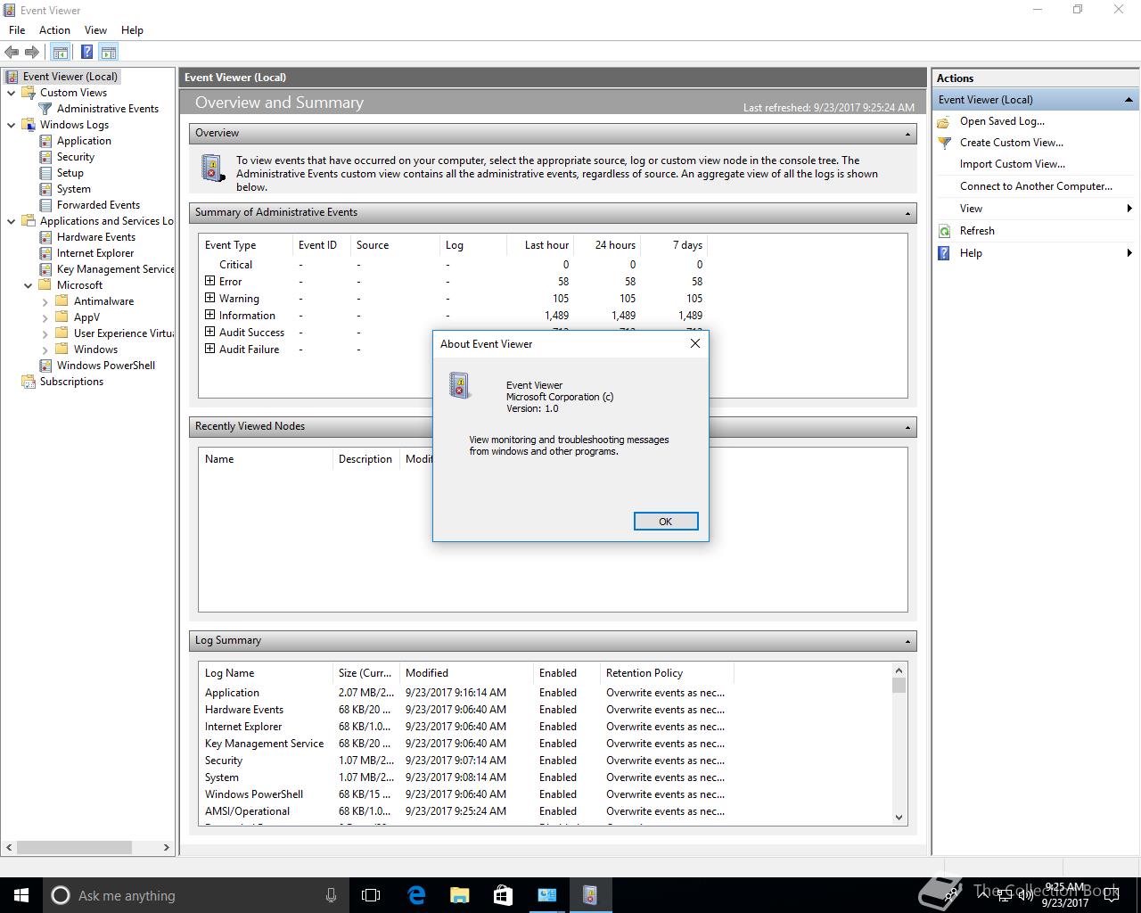Click Connect to Another Computer action

(1036, 186)
